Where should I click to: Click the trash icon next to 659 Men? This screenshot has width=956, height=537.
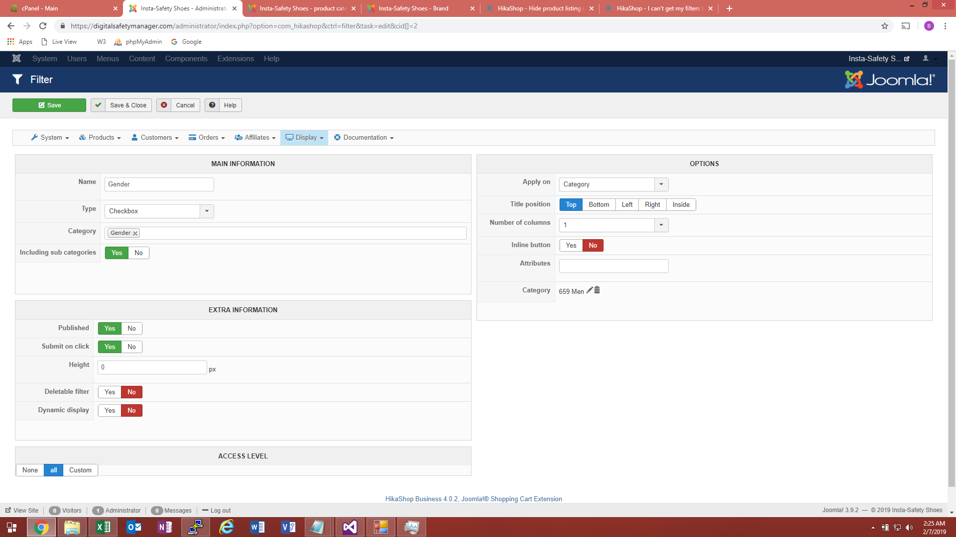597,290
